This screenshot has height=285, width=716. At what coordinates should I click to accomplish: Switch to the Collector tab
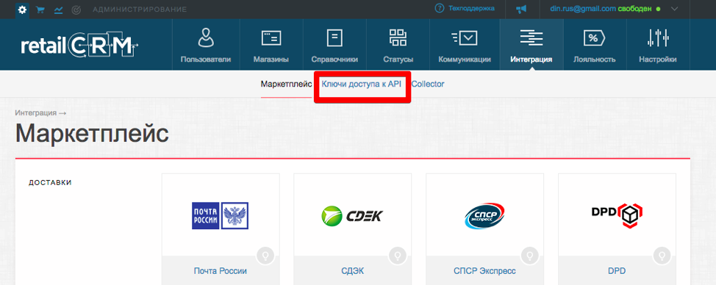pyautogui.click(x=428, y=84)
